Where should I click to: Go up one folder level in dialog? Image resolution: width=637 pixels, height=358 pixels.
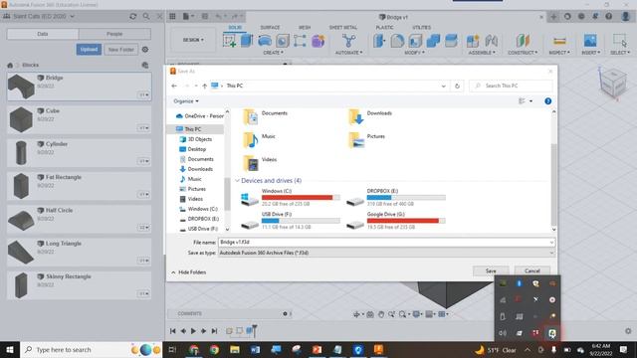click(205, 86)
